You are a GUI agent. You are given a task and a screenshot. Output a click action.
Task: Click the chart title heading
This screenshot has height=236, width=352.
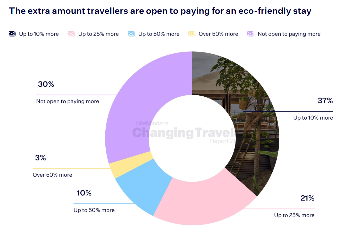point(160,11)
